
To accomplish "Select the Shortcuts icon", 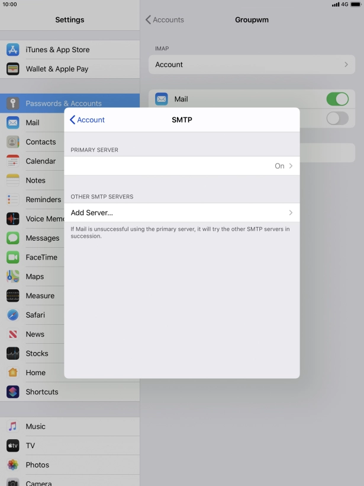I will point(13,392).
